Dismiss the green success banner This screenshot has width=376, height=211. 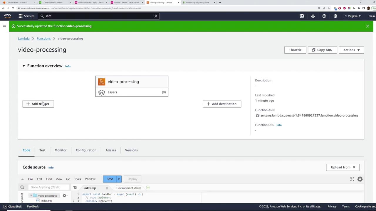[x=367, y=26]
